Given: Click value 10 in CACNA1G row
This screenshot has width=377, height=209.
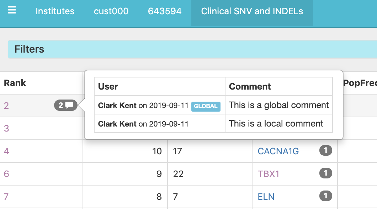Looking at the screenshot, I should coord(157,151).
